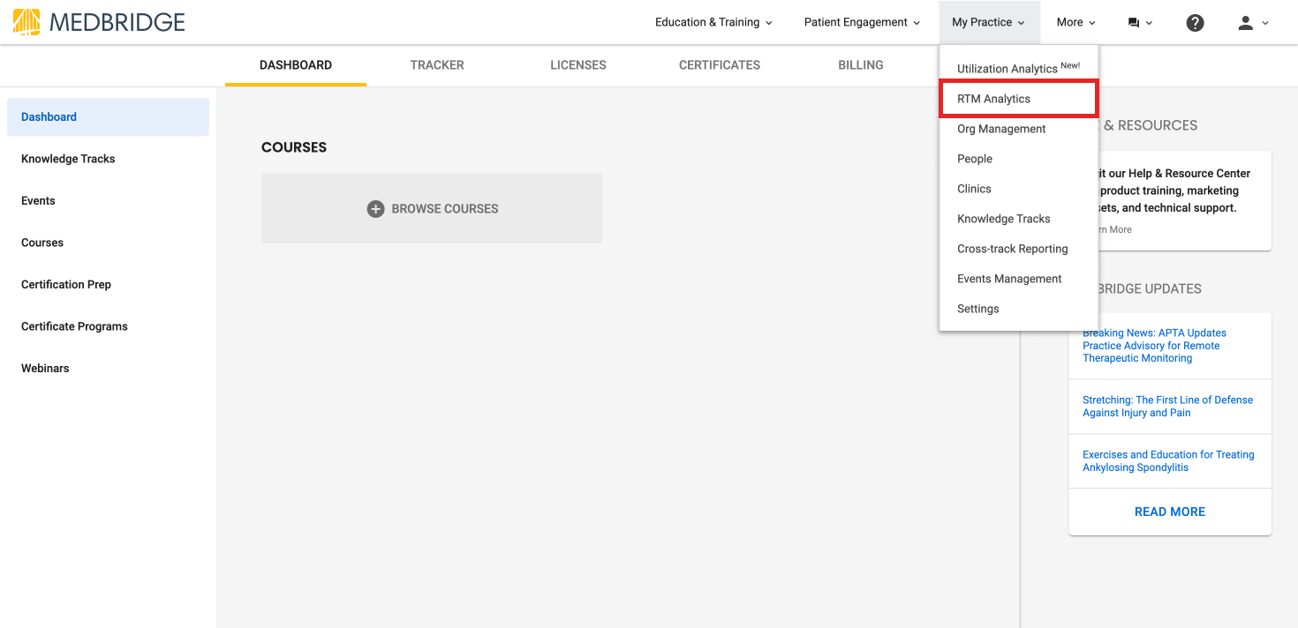Click the Read More link
The image size is (1298, 628).
pos(1170,512)
